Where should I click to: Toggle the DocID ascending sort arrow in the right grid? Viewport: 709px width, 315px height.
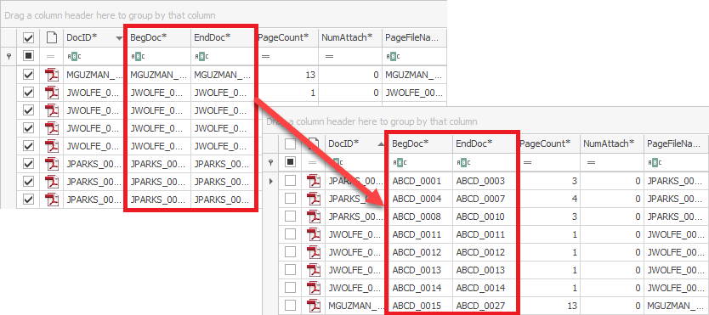[x=381, y=144]
